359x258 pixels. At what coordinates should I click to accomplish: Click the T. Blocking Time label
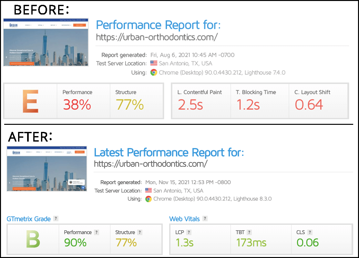(x=256, y=92)
